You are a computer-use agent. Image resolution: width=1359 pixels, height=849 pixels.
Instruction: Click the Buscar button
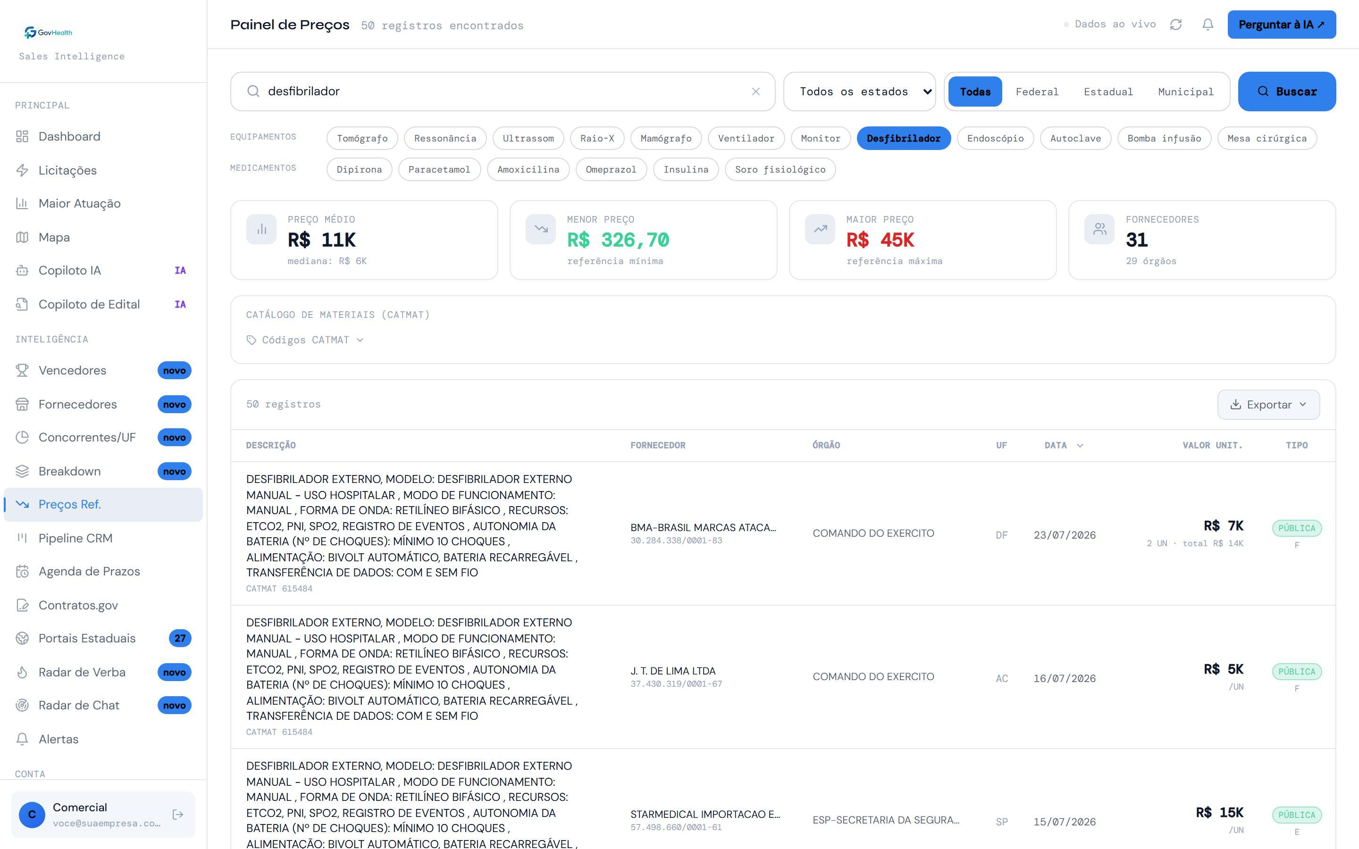(1286, 92)
